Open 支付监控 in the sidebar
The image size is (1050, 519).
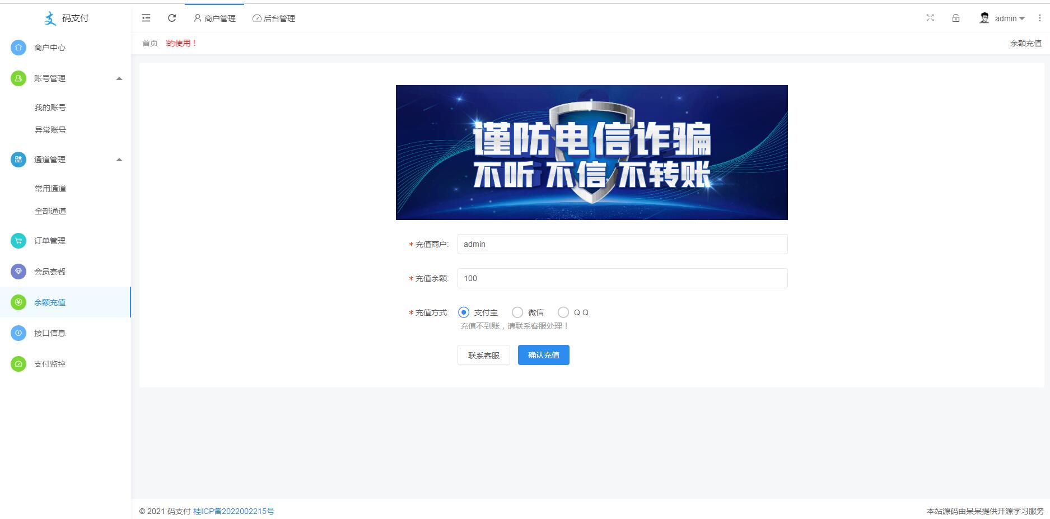[x=49, y=364]
